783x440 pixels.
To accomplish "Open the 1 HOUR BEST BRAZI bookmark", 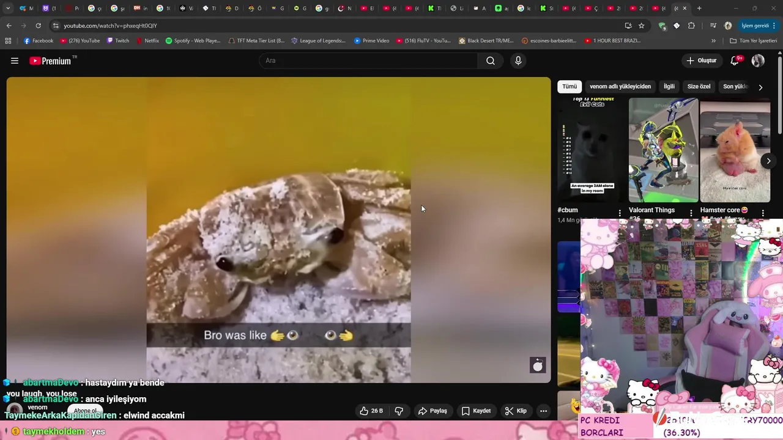I will pos(613,41).
